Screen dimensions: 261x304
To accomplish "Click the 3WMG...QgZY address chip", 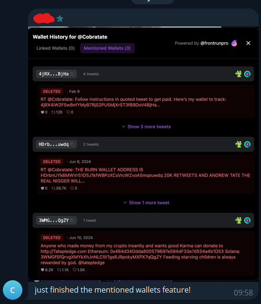I will coord(56,220).
